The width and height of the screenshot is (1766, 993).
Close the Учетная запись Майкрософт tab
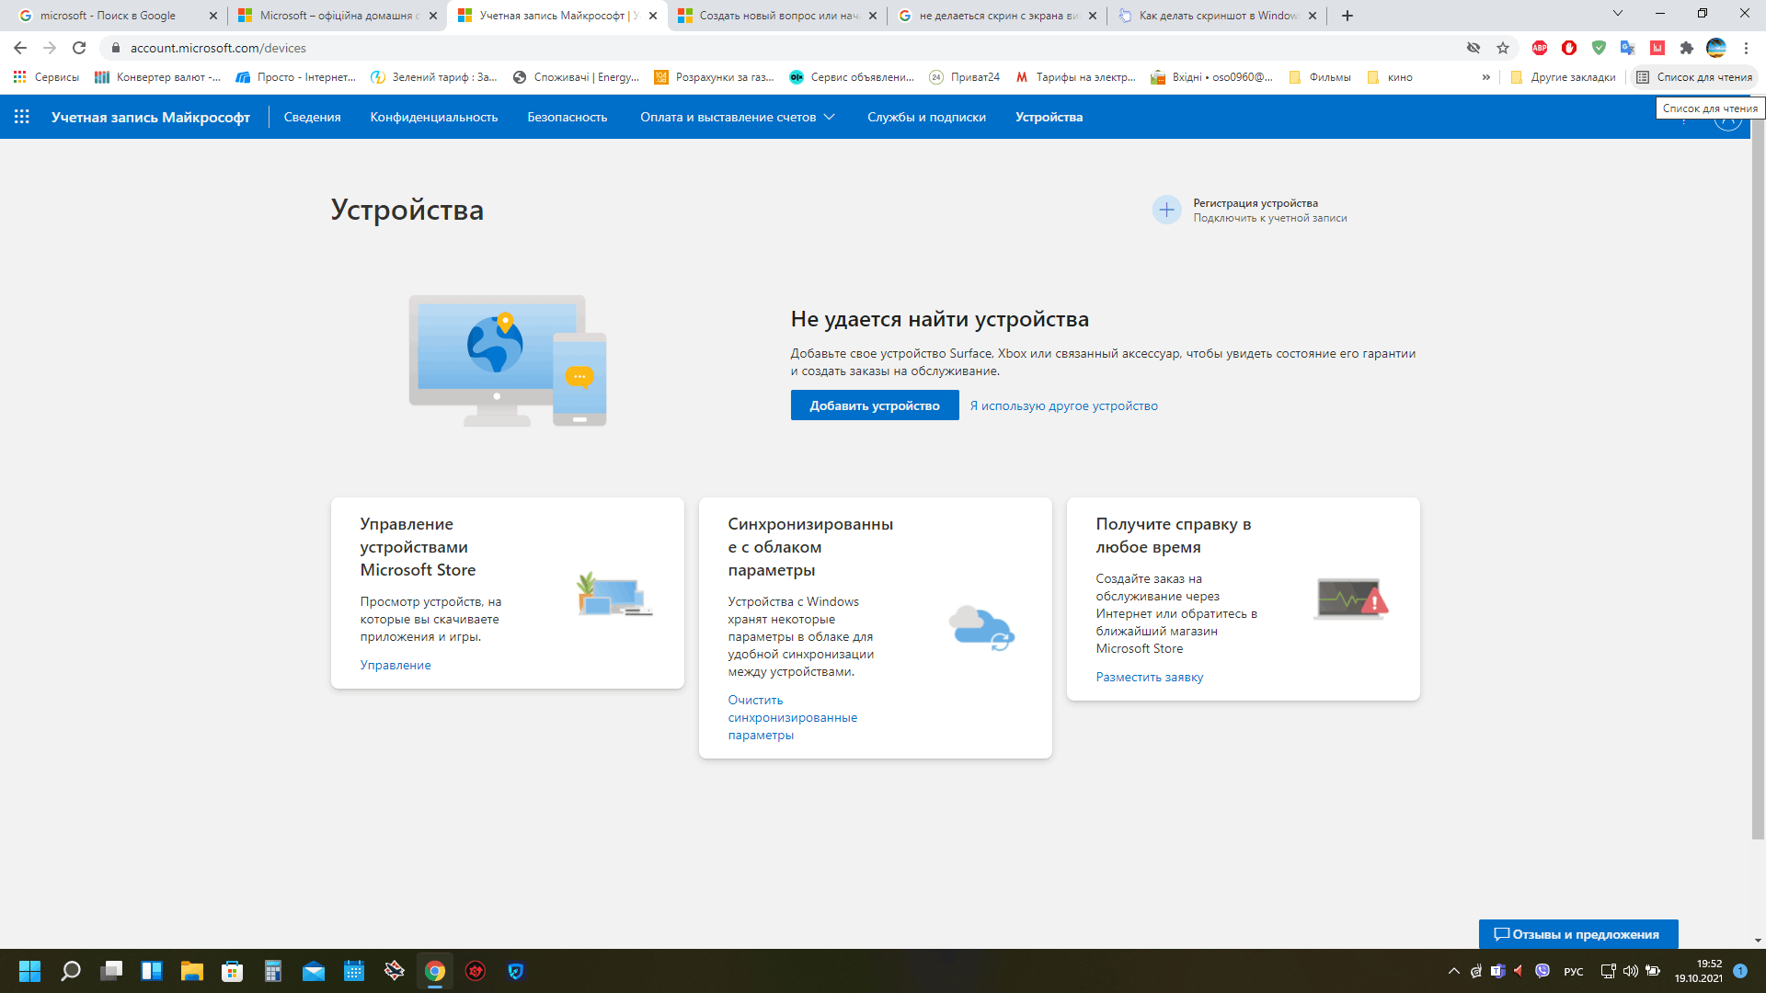(653, 16)
